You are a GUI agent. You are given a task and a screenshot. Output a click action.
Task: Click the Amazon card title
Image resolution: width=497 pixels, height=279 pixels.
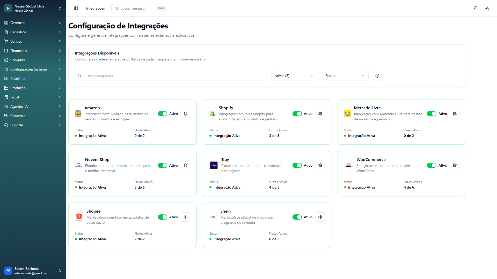[x=92, y=108]
